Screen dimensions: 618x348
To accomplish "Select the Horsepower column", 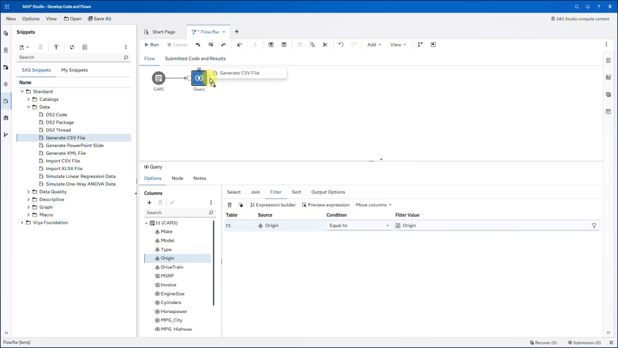I will click(x=174, y=312).
